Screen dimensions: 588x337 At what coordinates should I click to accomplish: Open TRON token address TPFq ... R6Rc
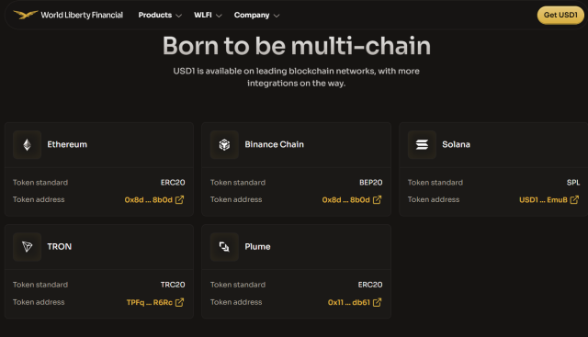(149, 302)
